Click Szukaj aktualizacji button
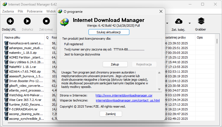 (109, 32)
